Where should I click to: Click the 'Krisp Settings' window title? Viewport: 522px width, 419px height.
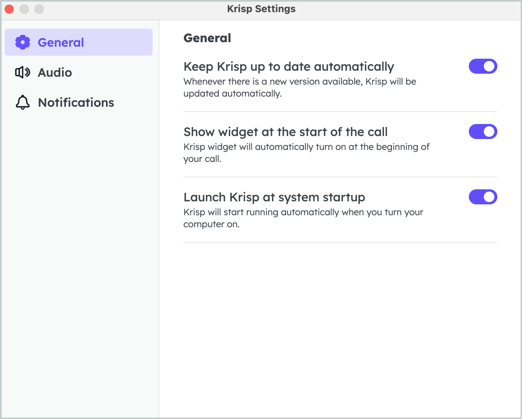point(261,9)
